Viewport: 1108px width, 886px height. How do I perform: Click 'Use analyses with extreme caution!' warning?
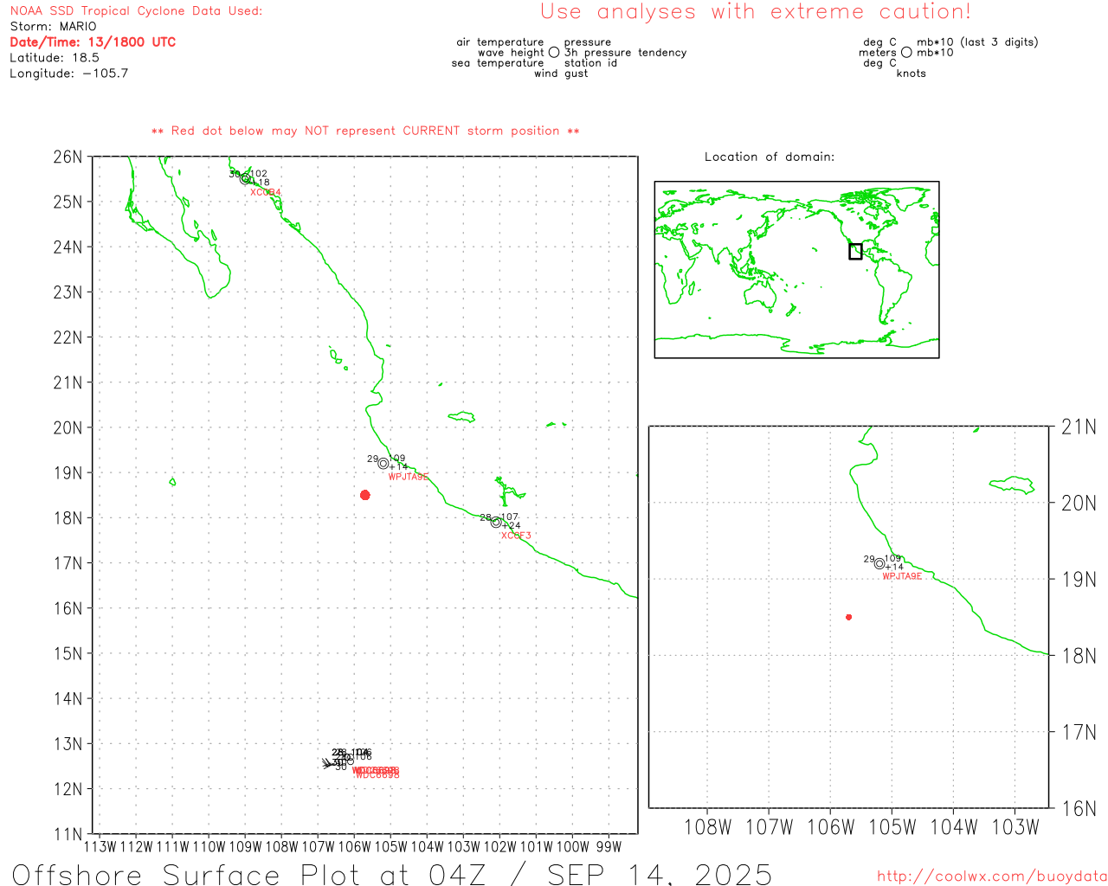756,12
